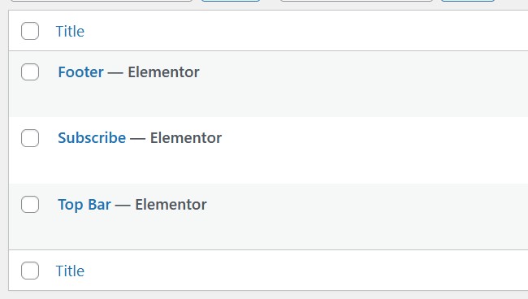
Task: Click the Elementor label in Footer row
Action: [x=163, y=72]
